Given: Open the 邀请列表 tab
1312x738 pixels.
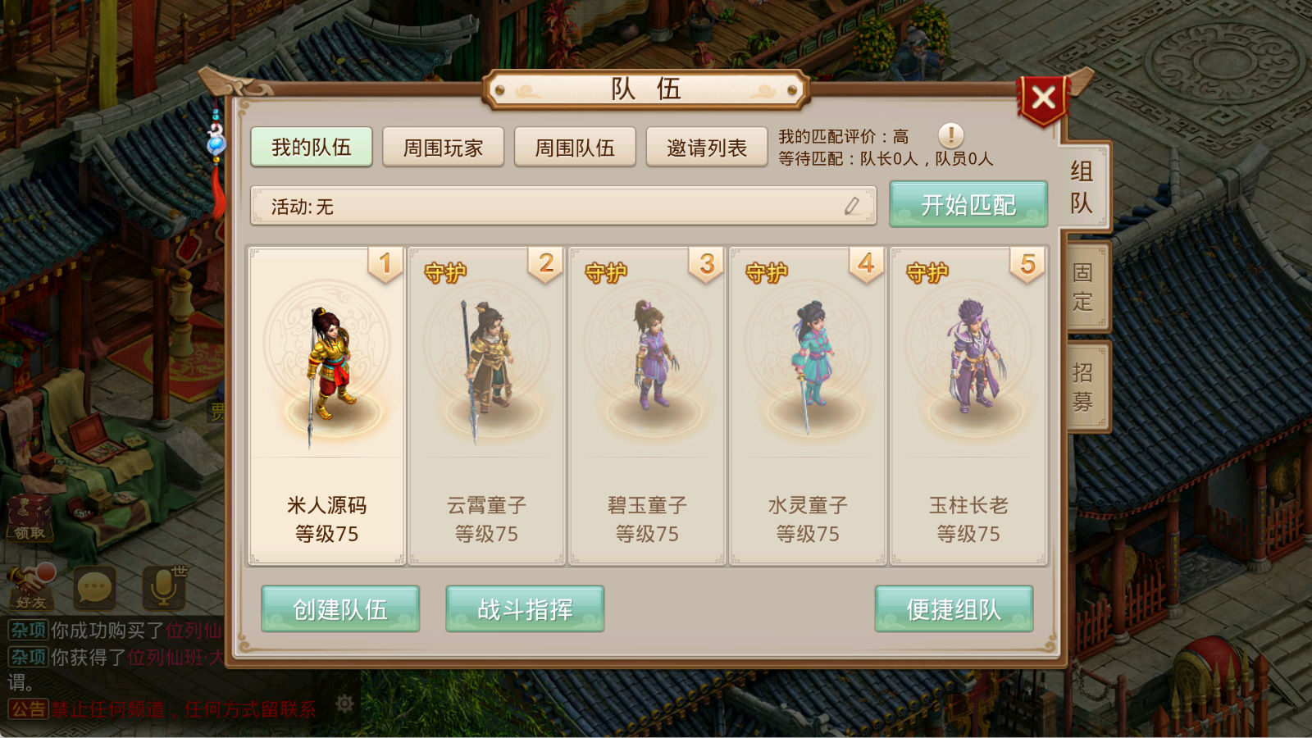Looking at the screenshot, I should [x=707, y=148].
